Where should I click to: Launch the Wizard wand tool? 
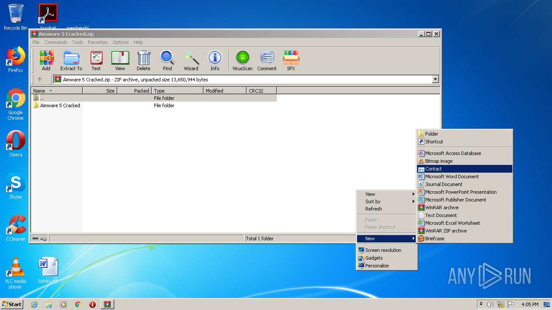coord(191,60)
